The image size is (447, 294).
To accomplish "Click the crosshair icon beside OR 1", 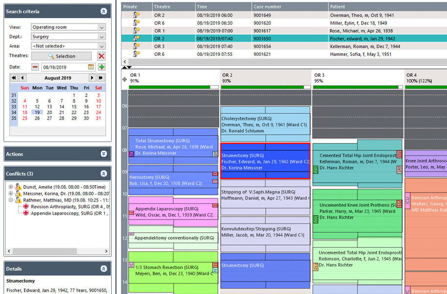I will [124, 79].
